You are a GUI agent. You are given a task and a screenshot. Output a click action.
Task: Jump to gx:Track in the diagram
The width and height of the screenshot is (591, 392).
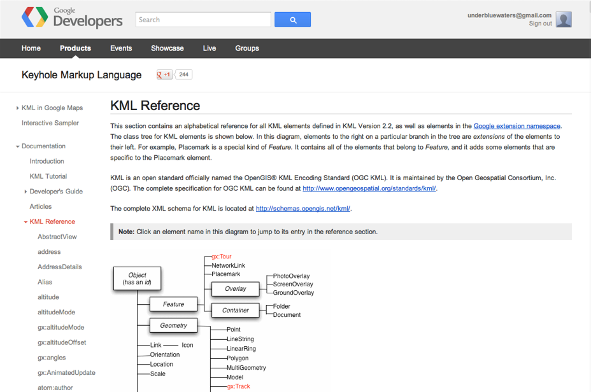(x=238, y=386)
